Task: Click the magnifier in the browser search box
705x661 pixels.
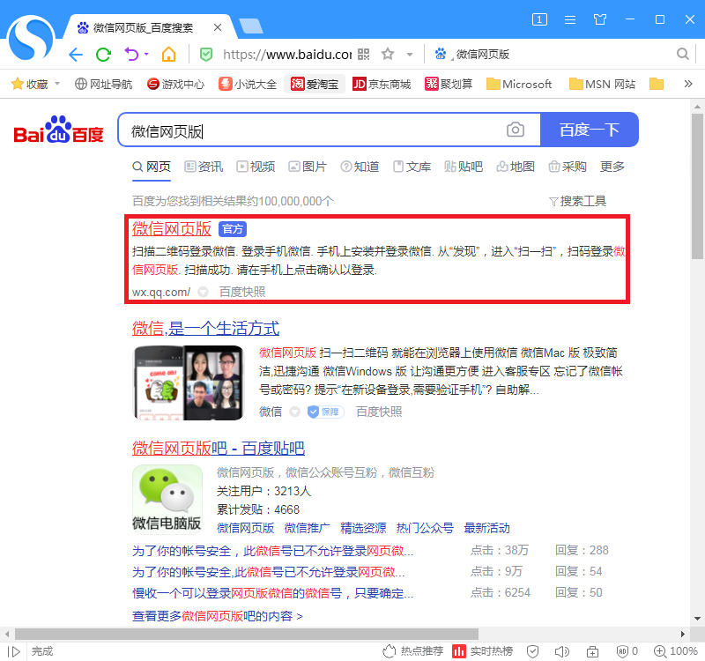Action: coord(682,55)
